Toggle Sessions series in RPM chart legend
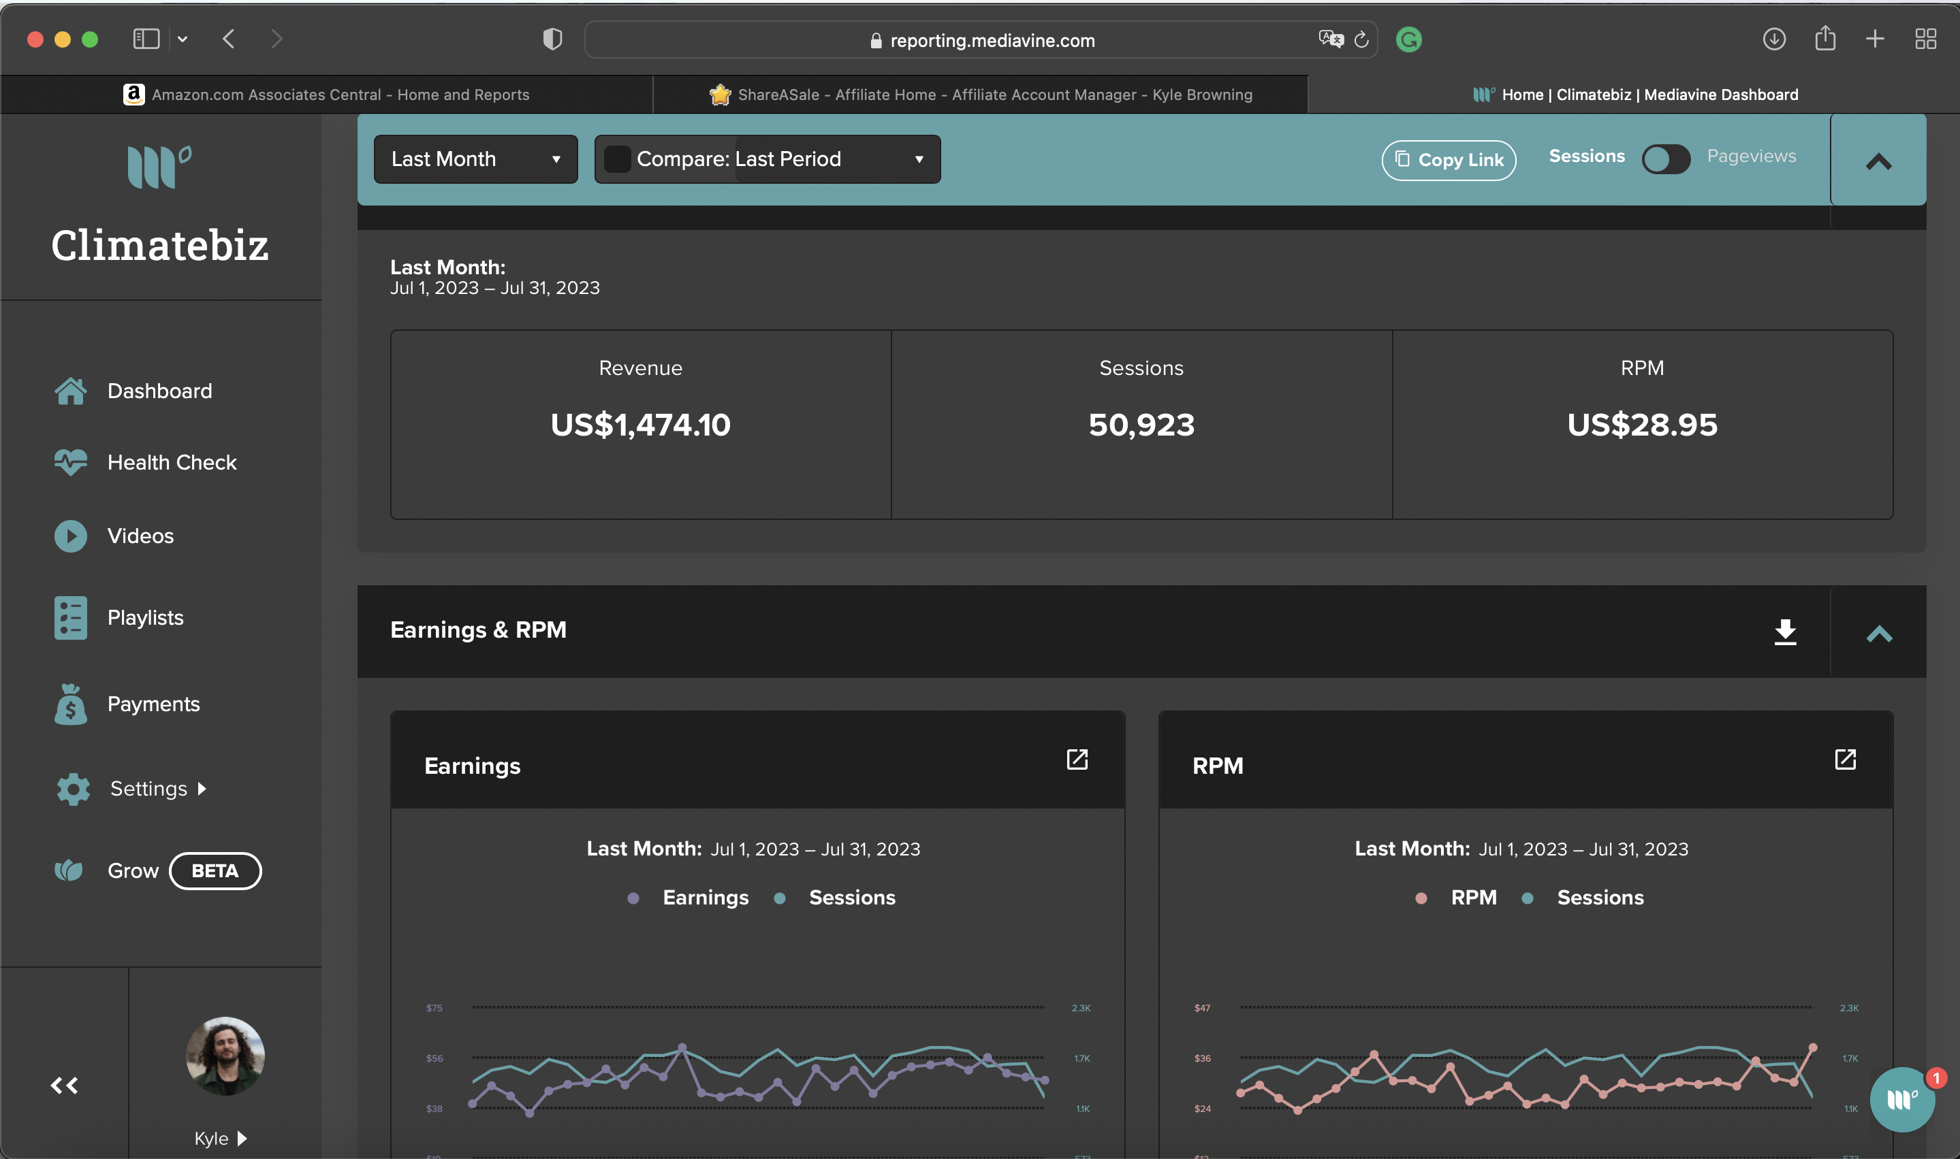The image size is (1960, 1159). coord(1583,898)
